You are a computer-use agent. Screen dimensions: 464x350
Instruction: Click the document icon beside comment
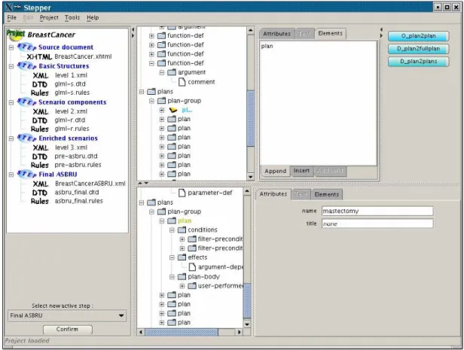click(182, 82)
